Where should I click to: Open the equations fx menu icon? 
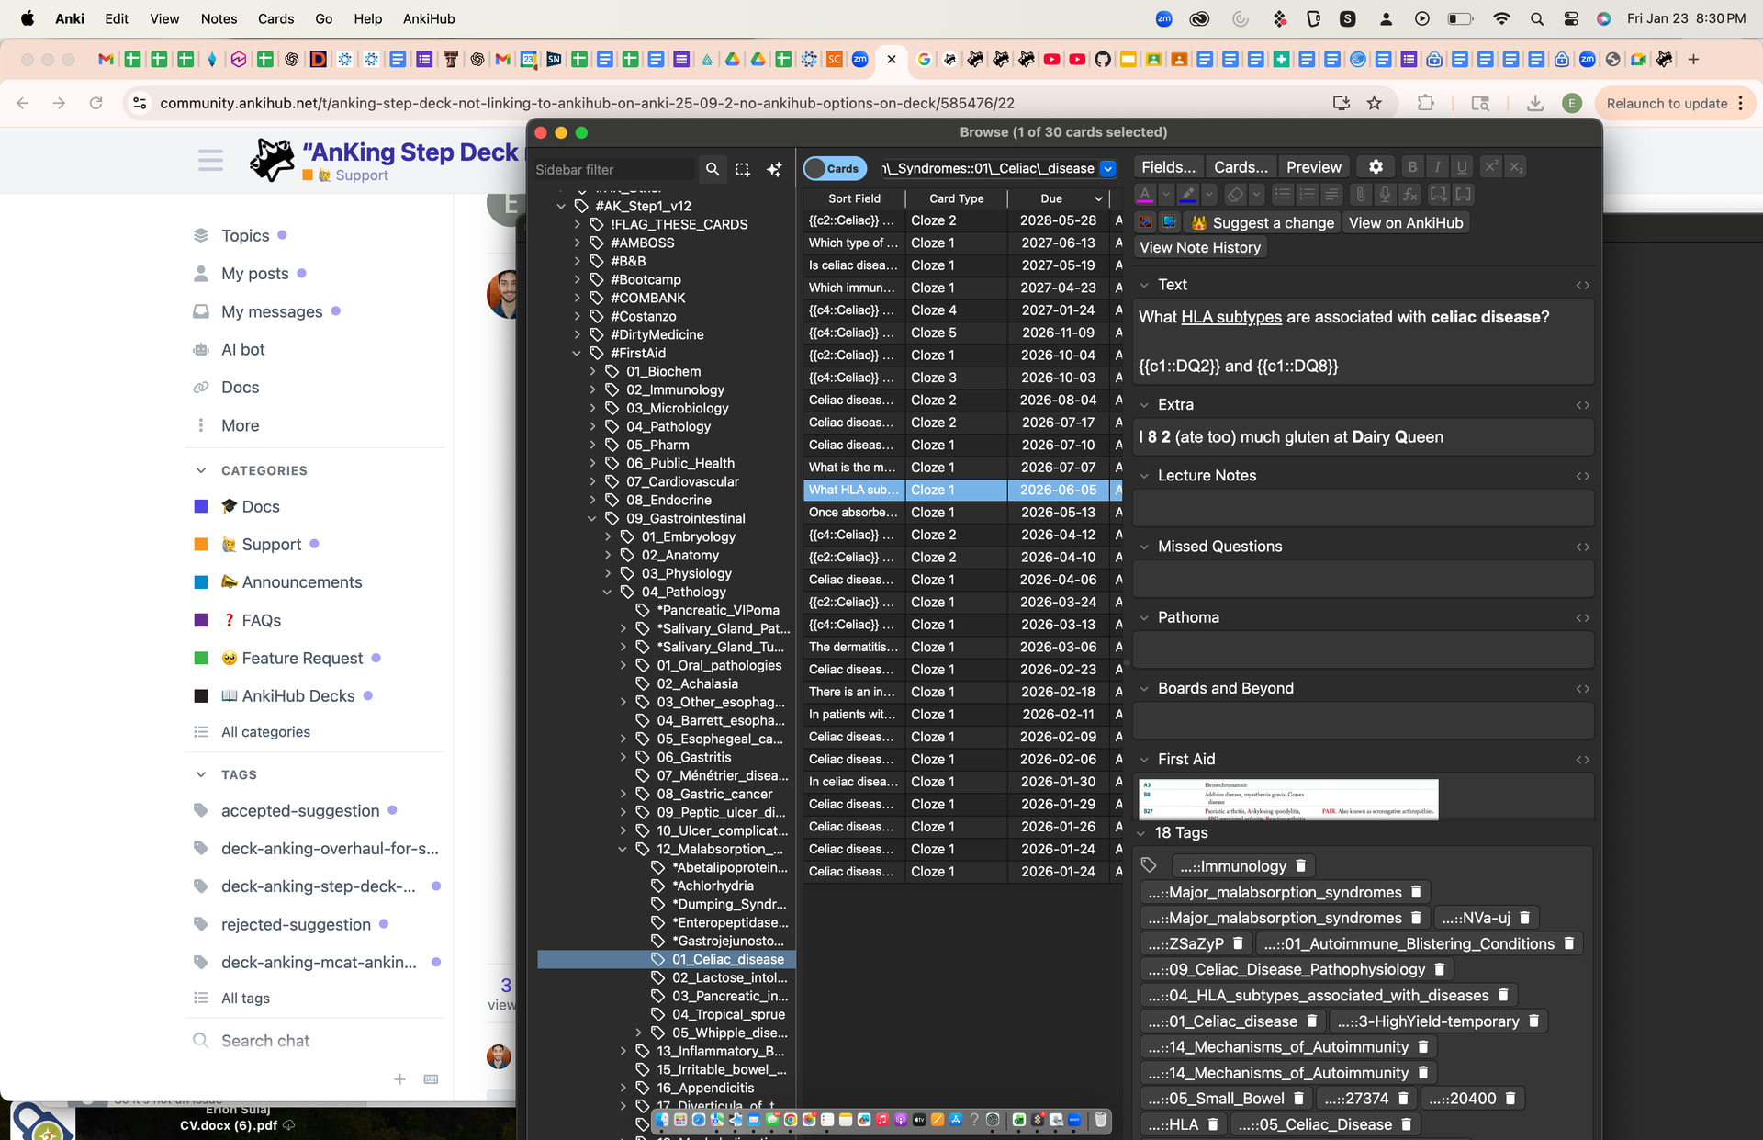tap(1410, 194)
